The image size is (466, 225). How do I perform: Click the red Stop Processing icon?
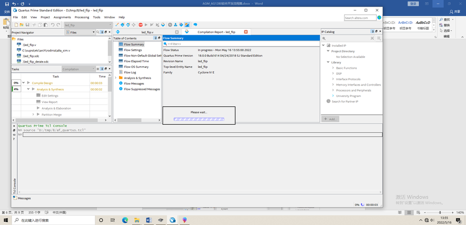pos(140,25)
